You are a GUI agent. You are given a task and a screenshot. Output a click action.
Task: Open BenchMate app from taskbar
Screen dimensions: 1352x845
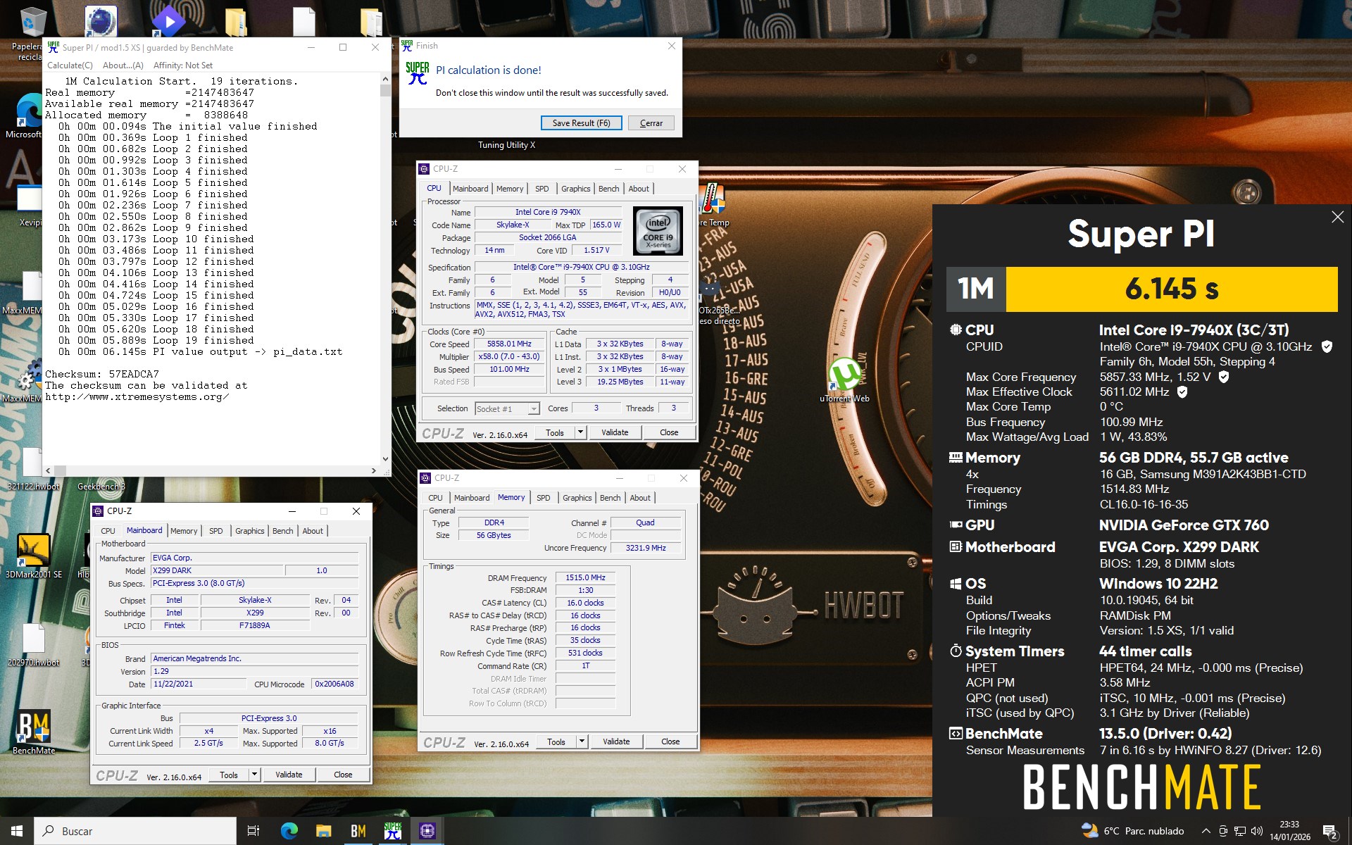pos(358,831)
